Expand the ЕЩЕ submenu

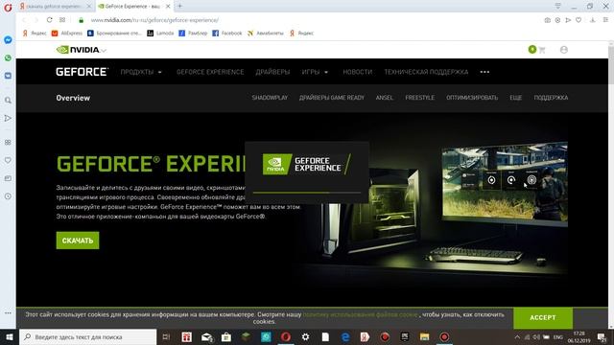[516, 98]
